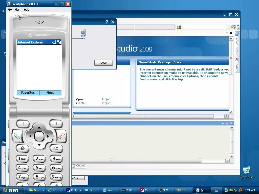Open Start Page window list dropdown arrow

coord(227,33)
